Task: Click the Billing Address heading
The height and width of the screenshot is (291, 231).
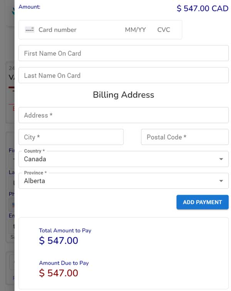Action: tap(124, 95)
